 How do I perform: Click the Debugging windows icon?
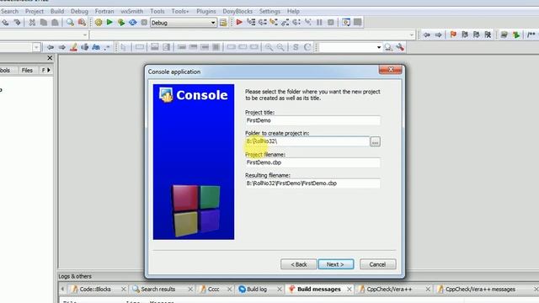[346, 23]
